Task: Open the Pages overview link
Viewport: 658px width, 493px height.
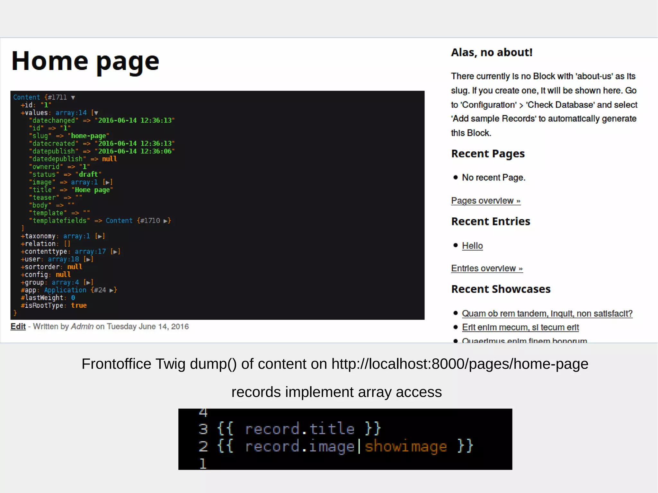Action: (486, 201)
